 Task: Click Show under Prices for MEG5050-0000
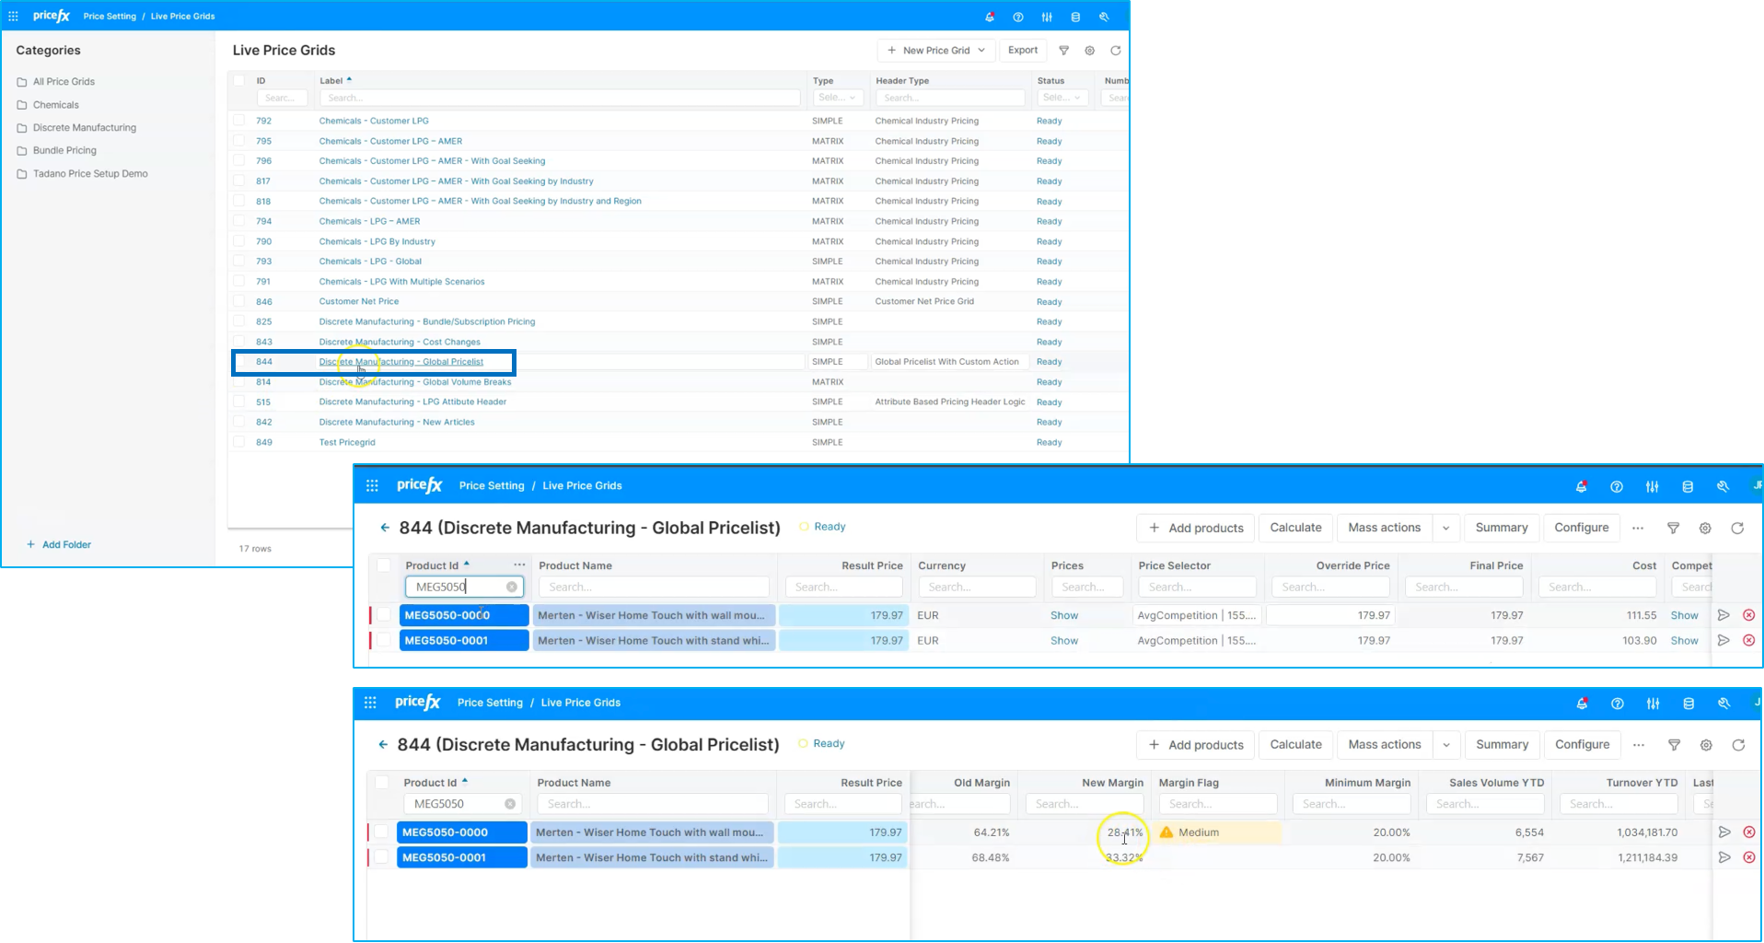click(1064, 615)
